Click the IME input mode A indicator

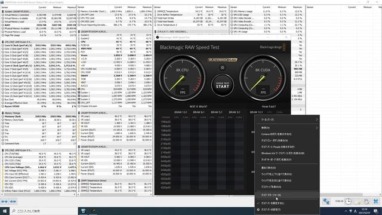click(x=355, y=211)
